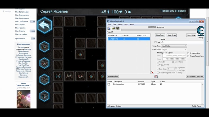Click the open folder toolbar icon
The height and width of the screenshot is (117, 209).
[113, 28]
